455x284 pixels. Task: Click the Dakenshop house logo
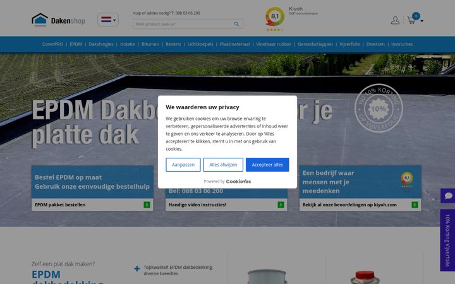click(x=58, y=20)
